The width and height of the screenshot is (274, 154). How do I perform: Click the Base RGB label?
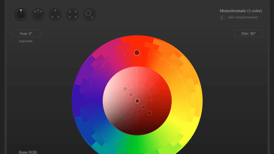tap(28, 152)
